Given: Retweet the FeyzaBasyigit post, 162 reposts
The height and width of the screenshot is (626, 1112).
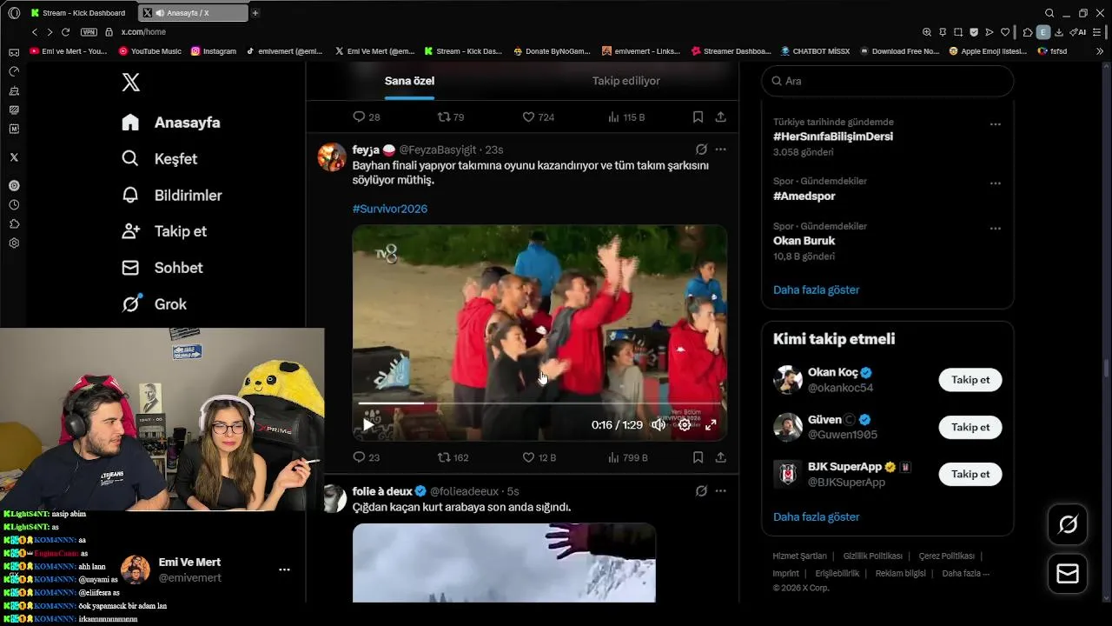Looking at the screenshot, I should point(453,457).
